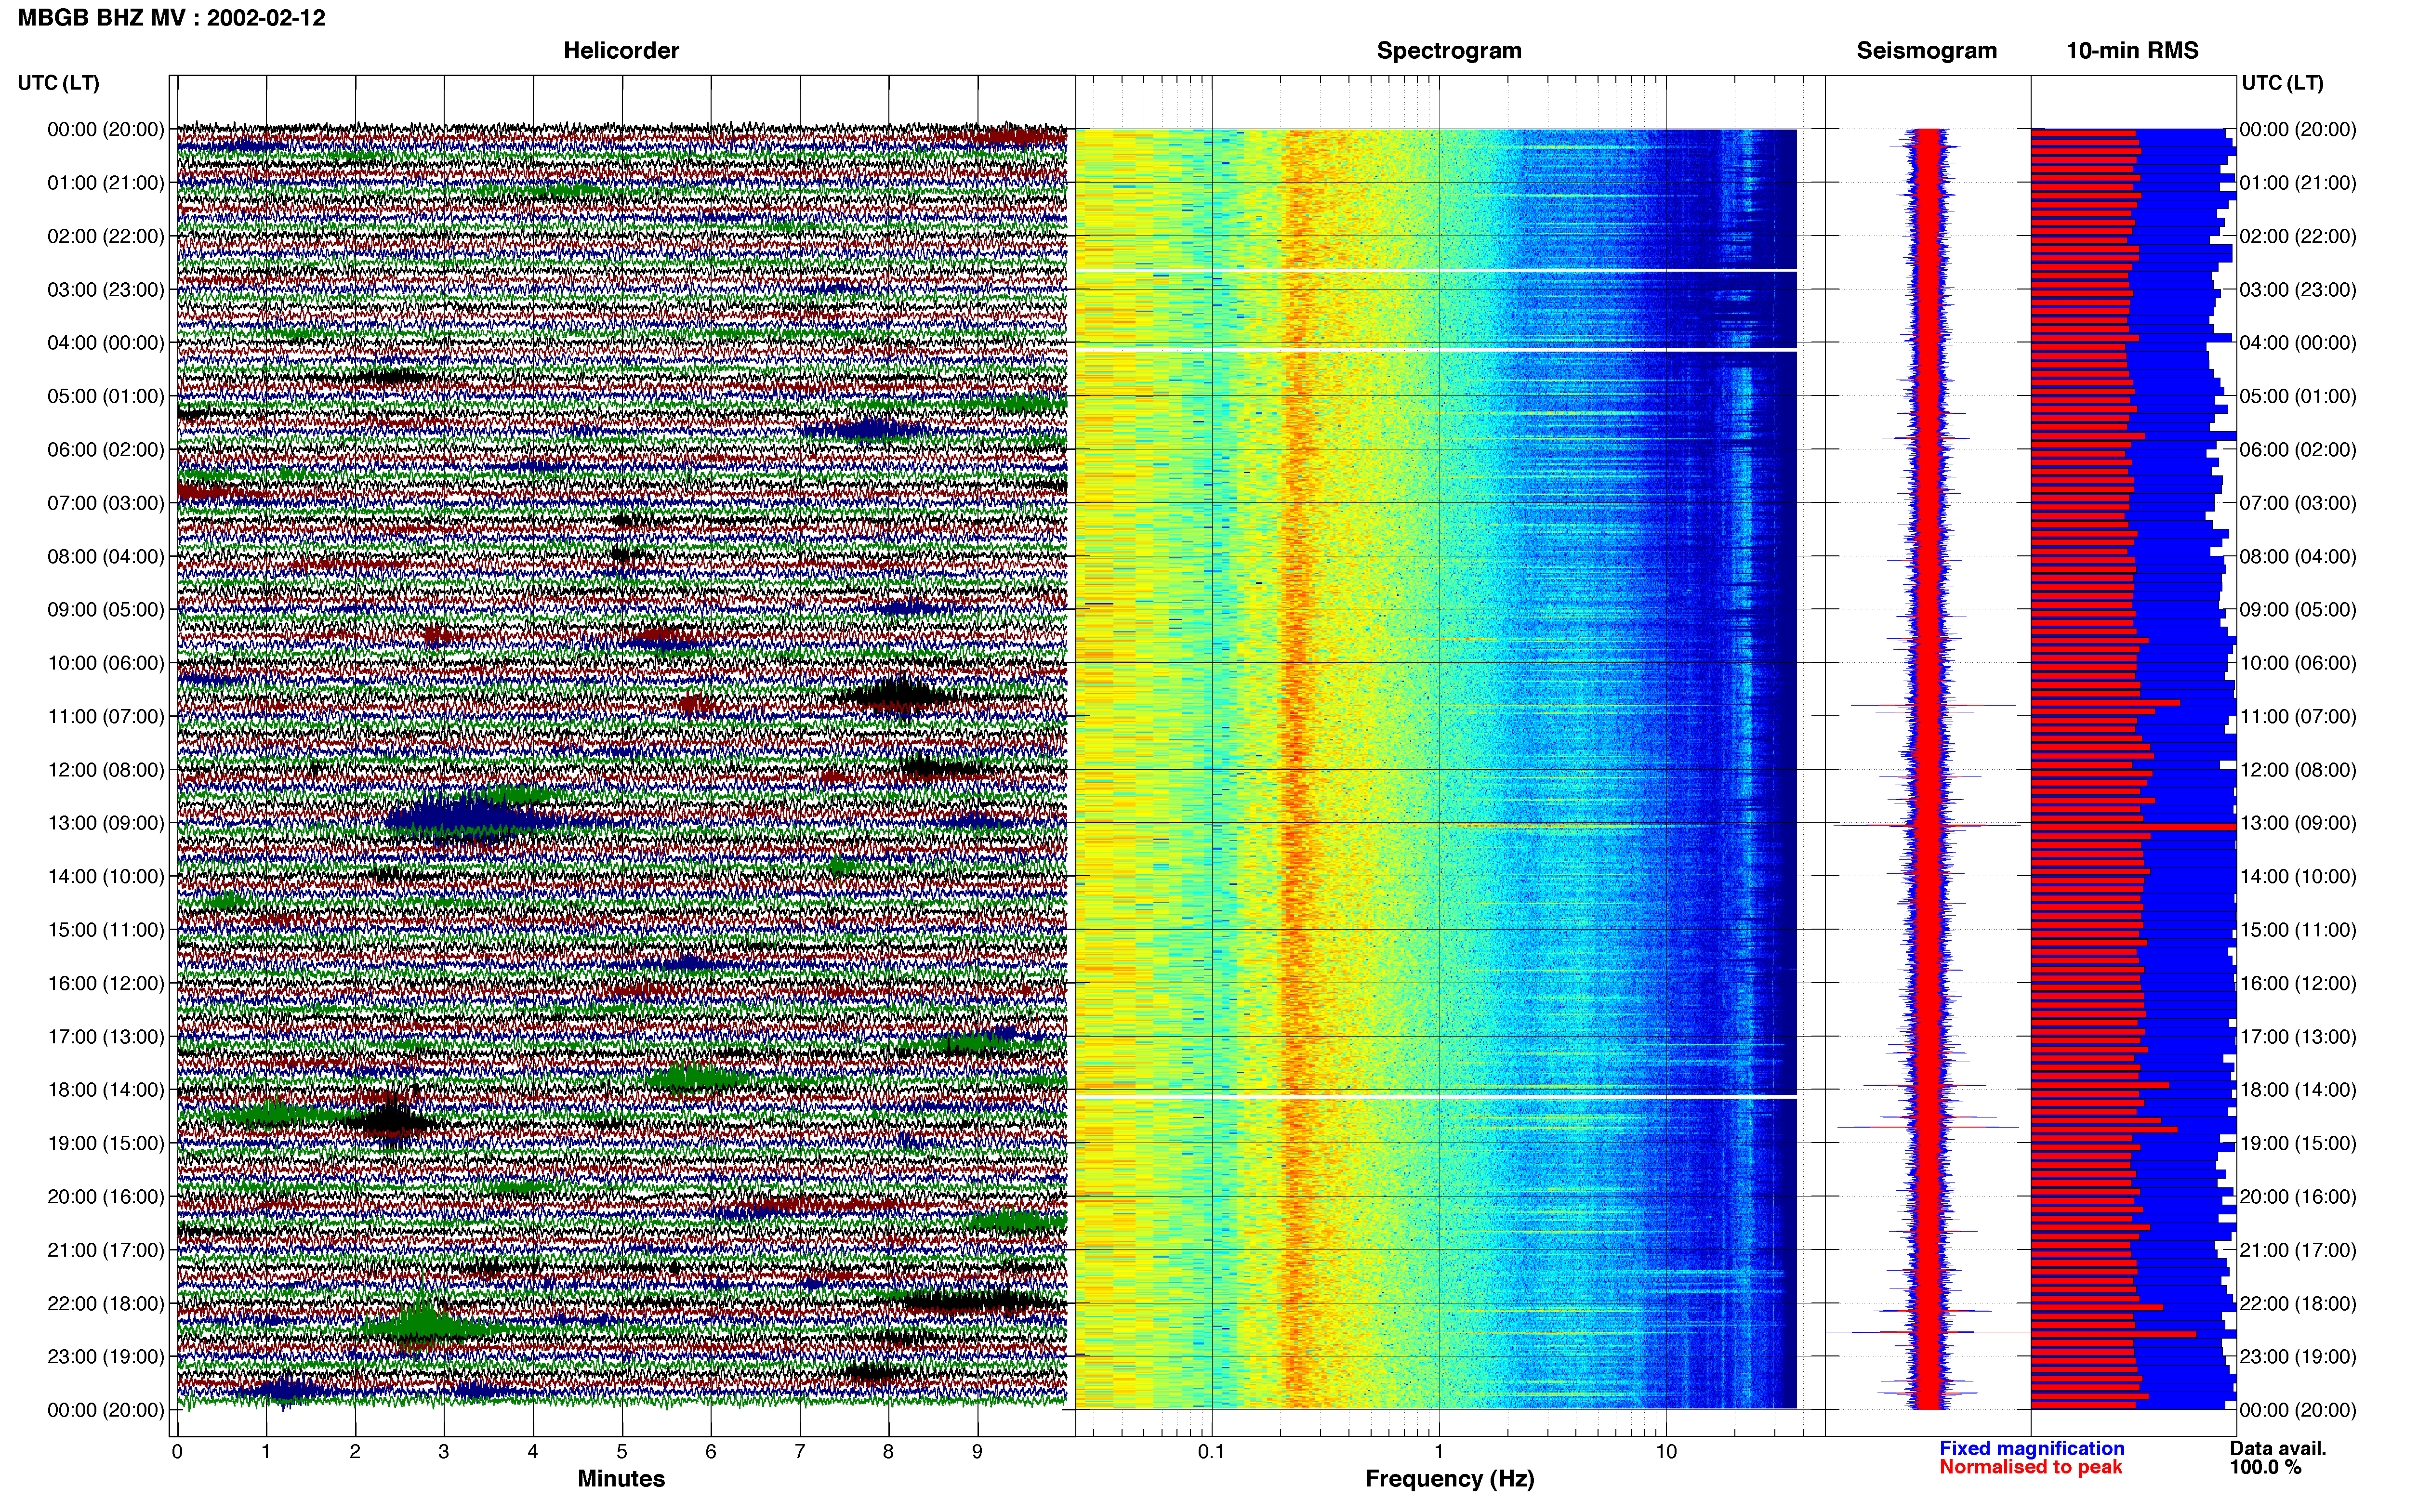Click the left 05:00 (01:00) time label
This screenshot has width=2418, height=1512.
pyautogui.click(x=106, y=396)
